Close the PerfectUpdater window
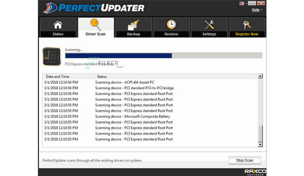 tap(261, 3)
